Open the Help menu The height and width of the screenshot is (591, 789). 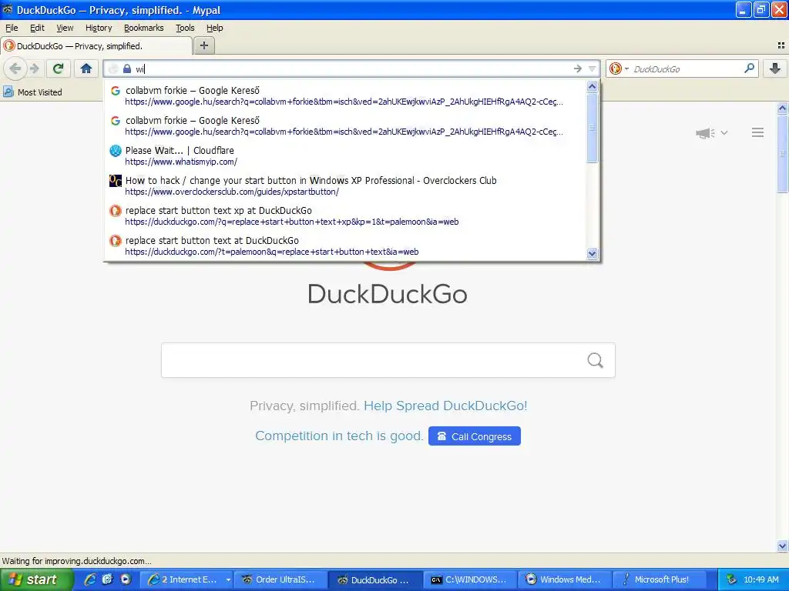pos(215,28)
